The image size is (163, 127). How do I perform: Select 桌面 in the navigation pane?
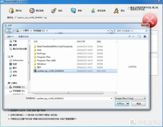click(x=13, y=45)
